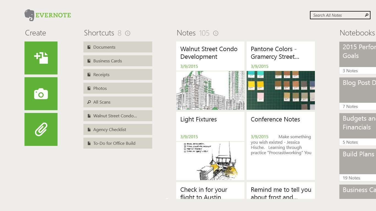The width and height of the screenshot is (376, 211).
Task: Open Pantone Colors swatches image
Action: (x=280, y=90)
